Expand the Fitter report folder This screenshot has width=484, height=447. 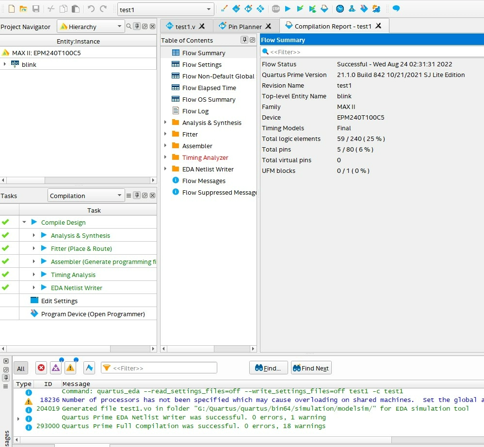165,134
